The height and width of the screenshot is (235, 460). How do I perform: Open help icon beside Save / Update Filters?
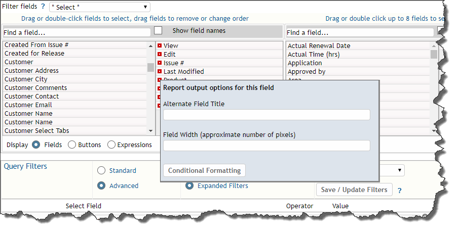(399, 191)
